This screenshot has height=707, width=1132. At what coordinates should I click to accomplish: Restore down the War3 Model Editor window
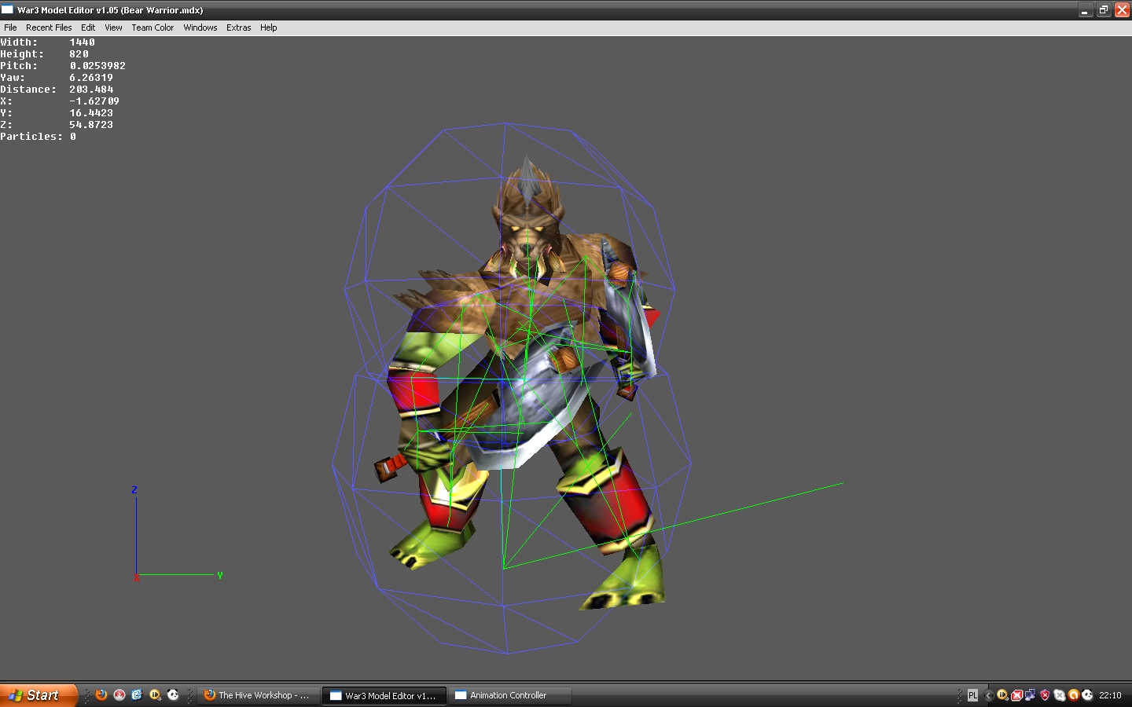pos(1104,10)
